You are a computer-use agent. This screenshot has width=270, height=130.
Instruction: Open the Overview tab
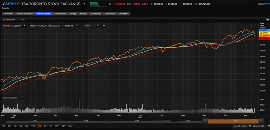8,14
